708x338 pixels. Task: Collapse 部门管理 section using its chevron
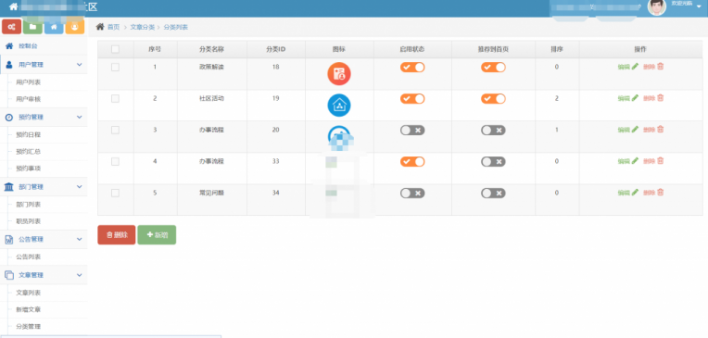(x=80, y=187)
